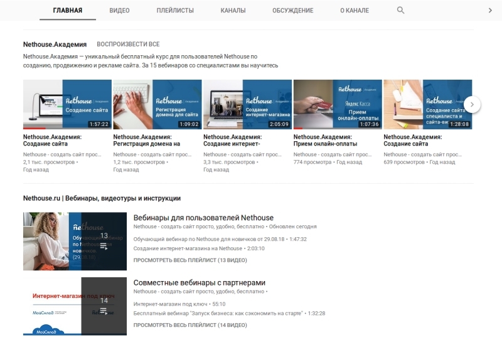Click channel name under the 2,1 тыс. просмотров video
502x340 pixels.
pyautogui.click(x=62, y=154)
